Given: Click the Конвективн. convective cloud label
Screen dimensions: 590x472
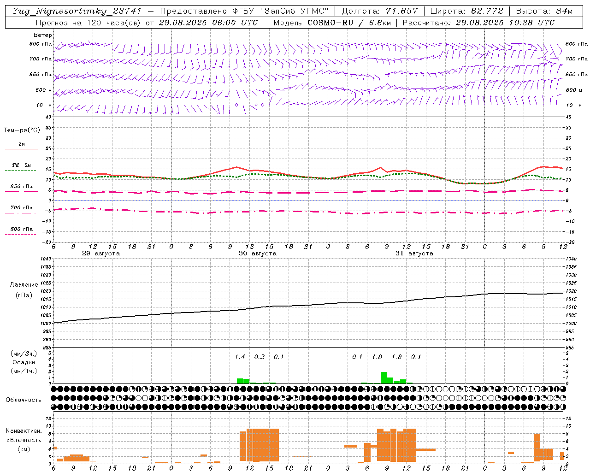Looking at the screenshot, I should [x=24, y=431].
